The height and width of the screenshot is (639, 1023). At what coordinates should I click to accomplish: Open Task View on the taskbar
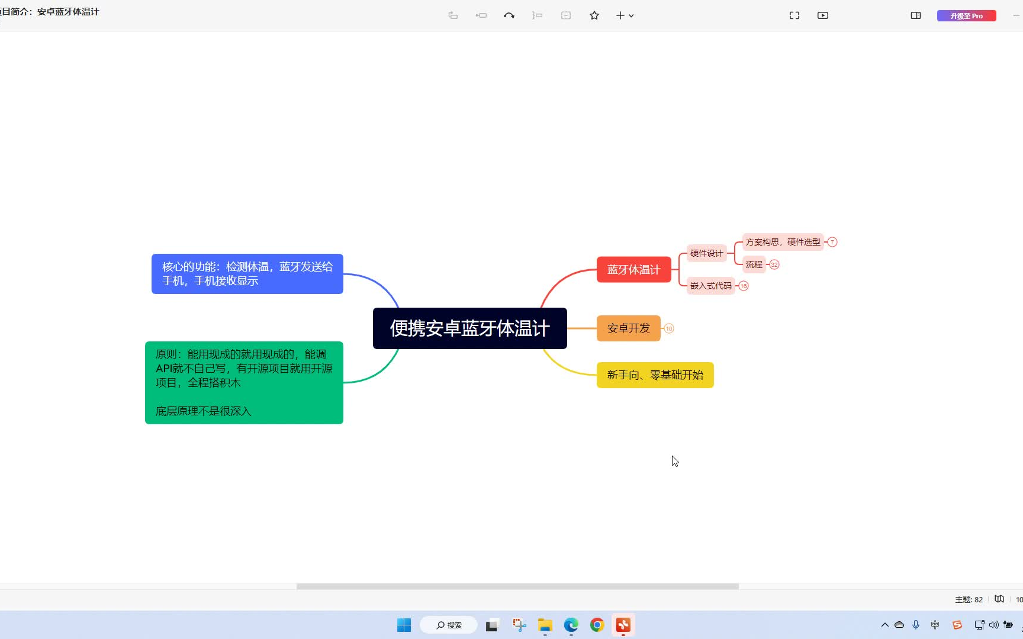[493, 625]
